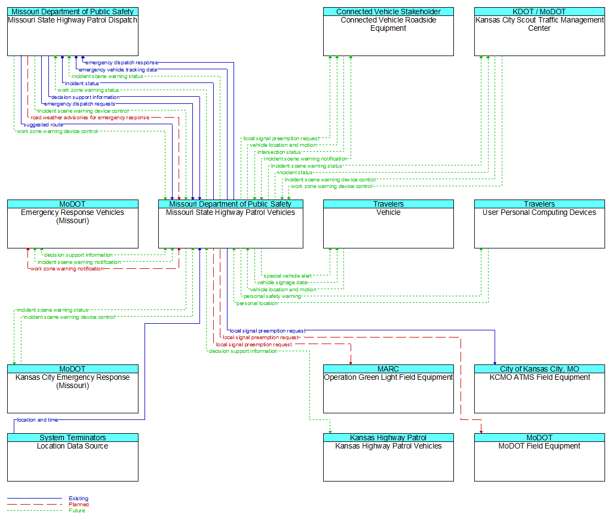Click the 'special vehicle alert' flow label

point(287,276)
